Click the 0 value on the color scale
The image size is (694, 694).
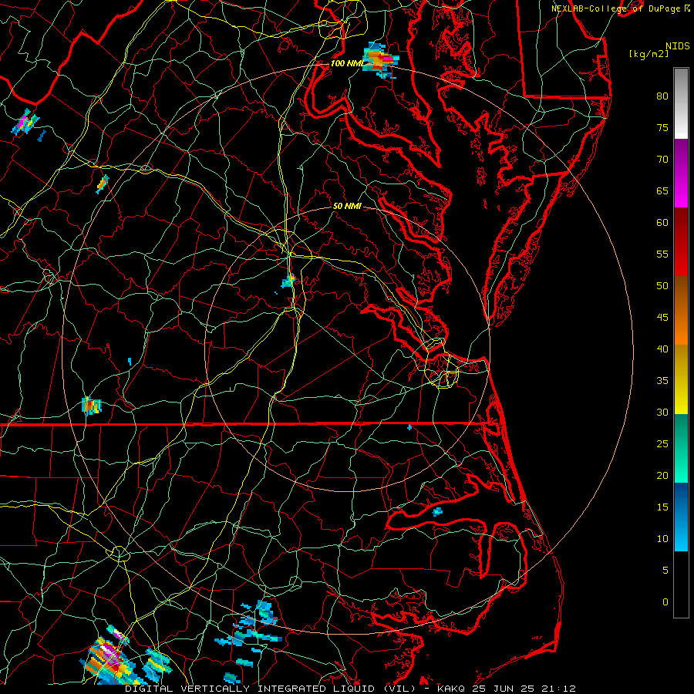665,602
